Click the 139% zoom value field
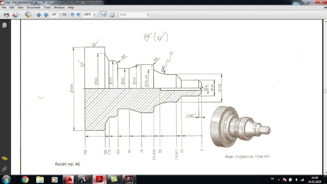Viewport: 327px width, 184px height. [x=87, y=15]
